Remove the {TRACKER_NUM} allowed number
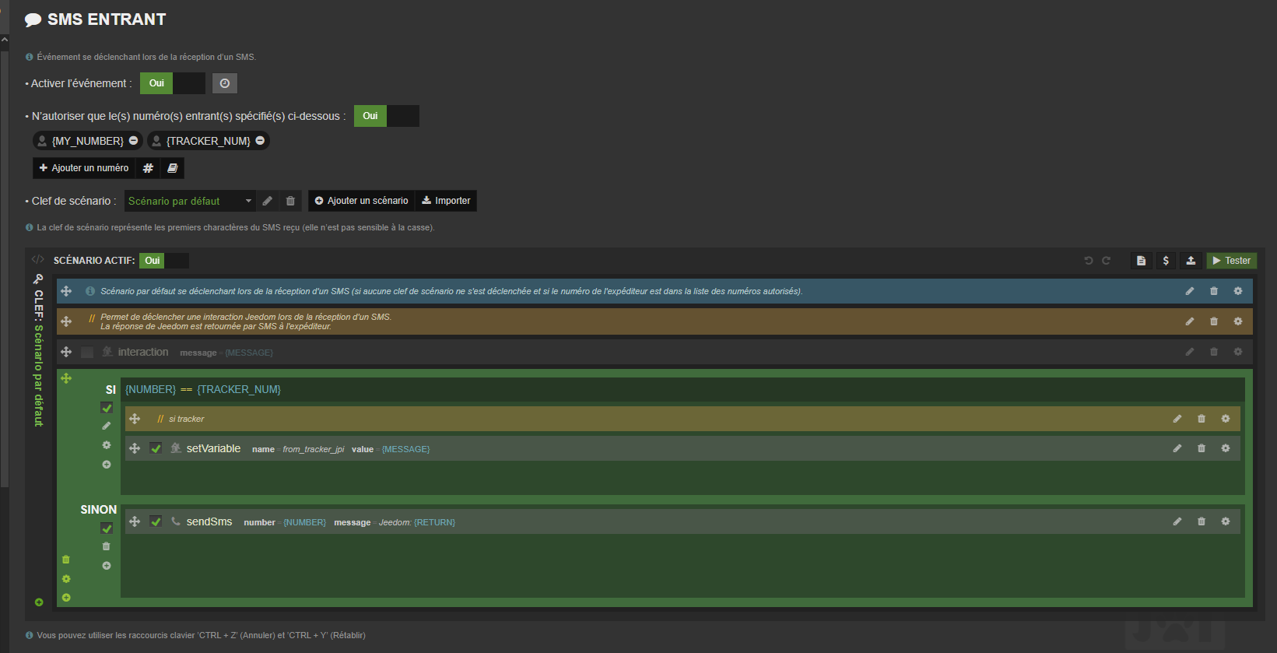This screenshot has height=653, width=1277. tap(260, 141)
